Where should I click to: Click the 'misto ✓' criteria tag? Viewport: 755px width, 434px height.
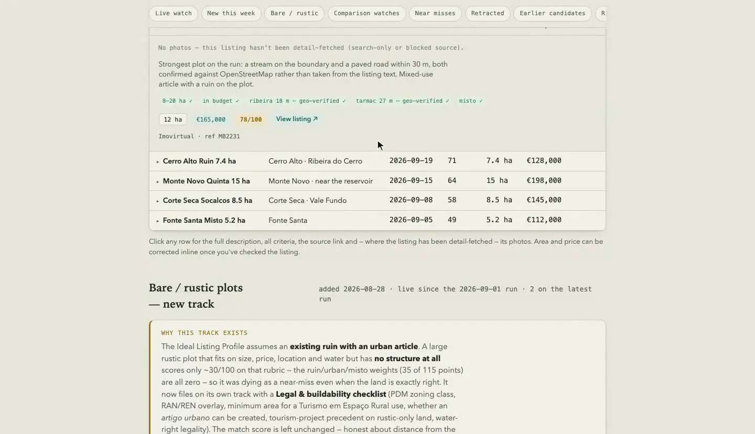471,101
